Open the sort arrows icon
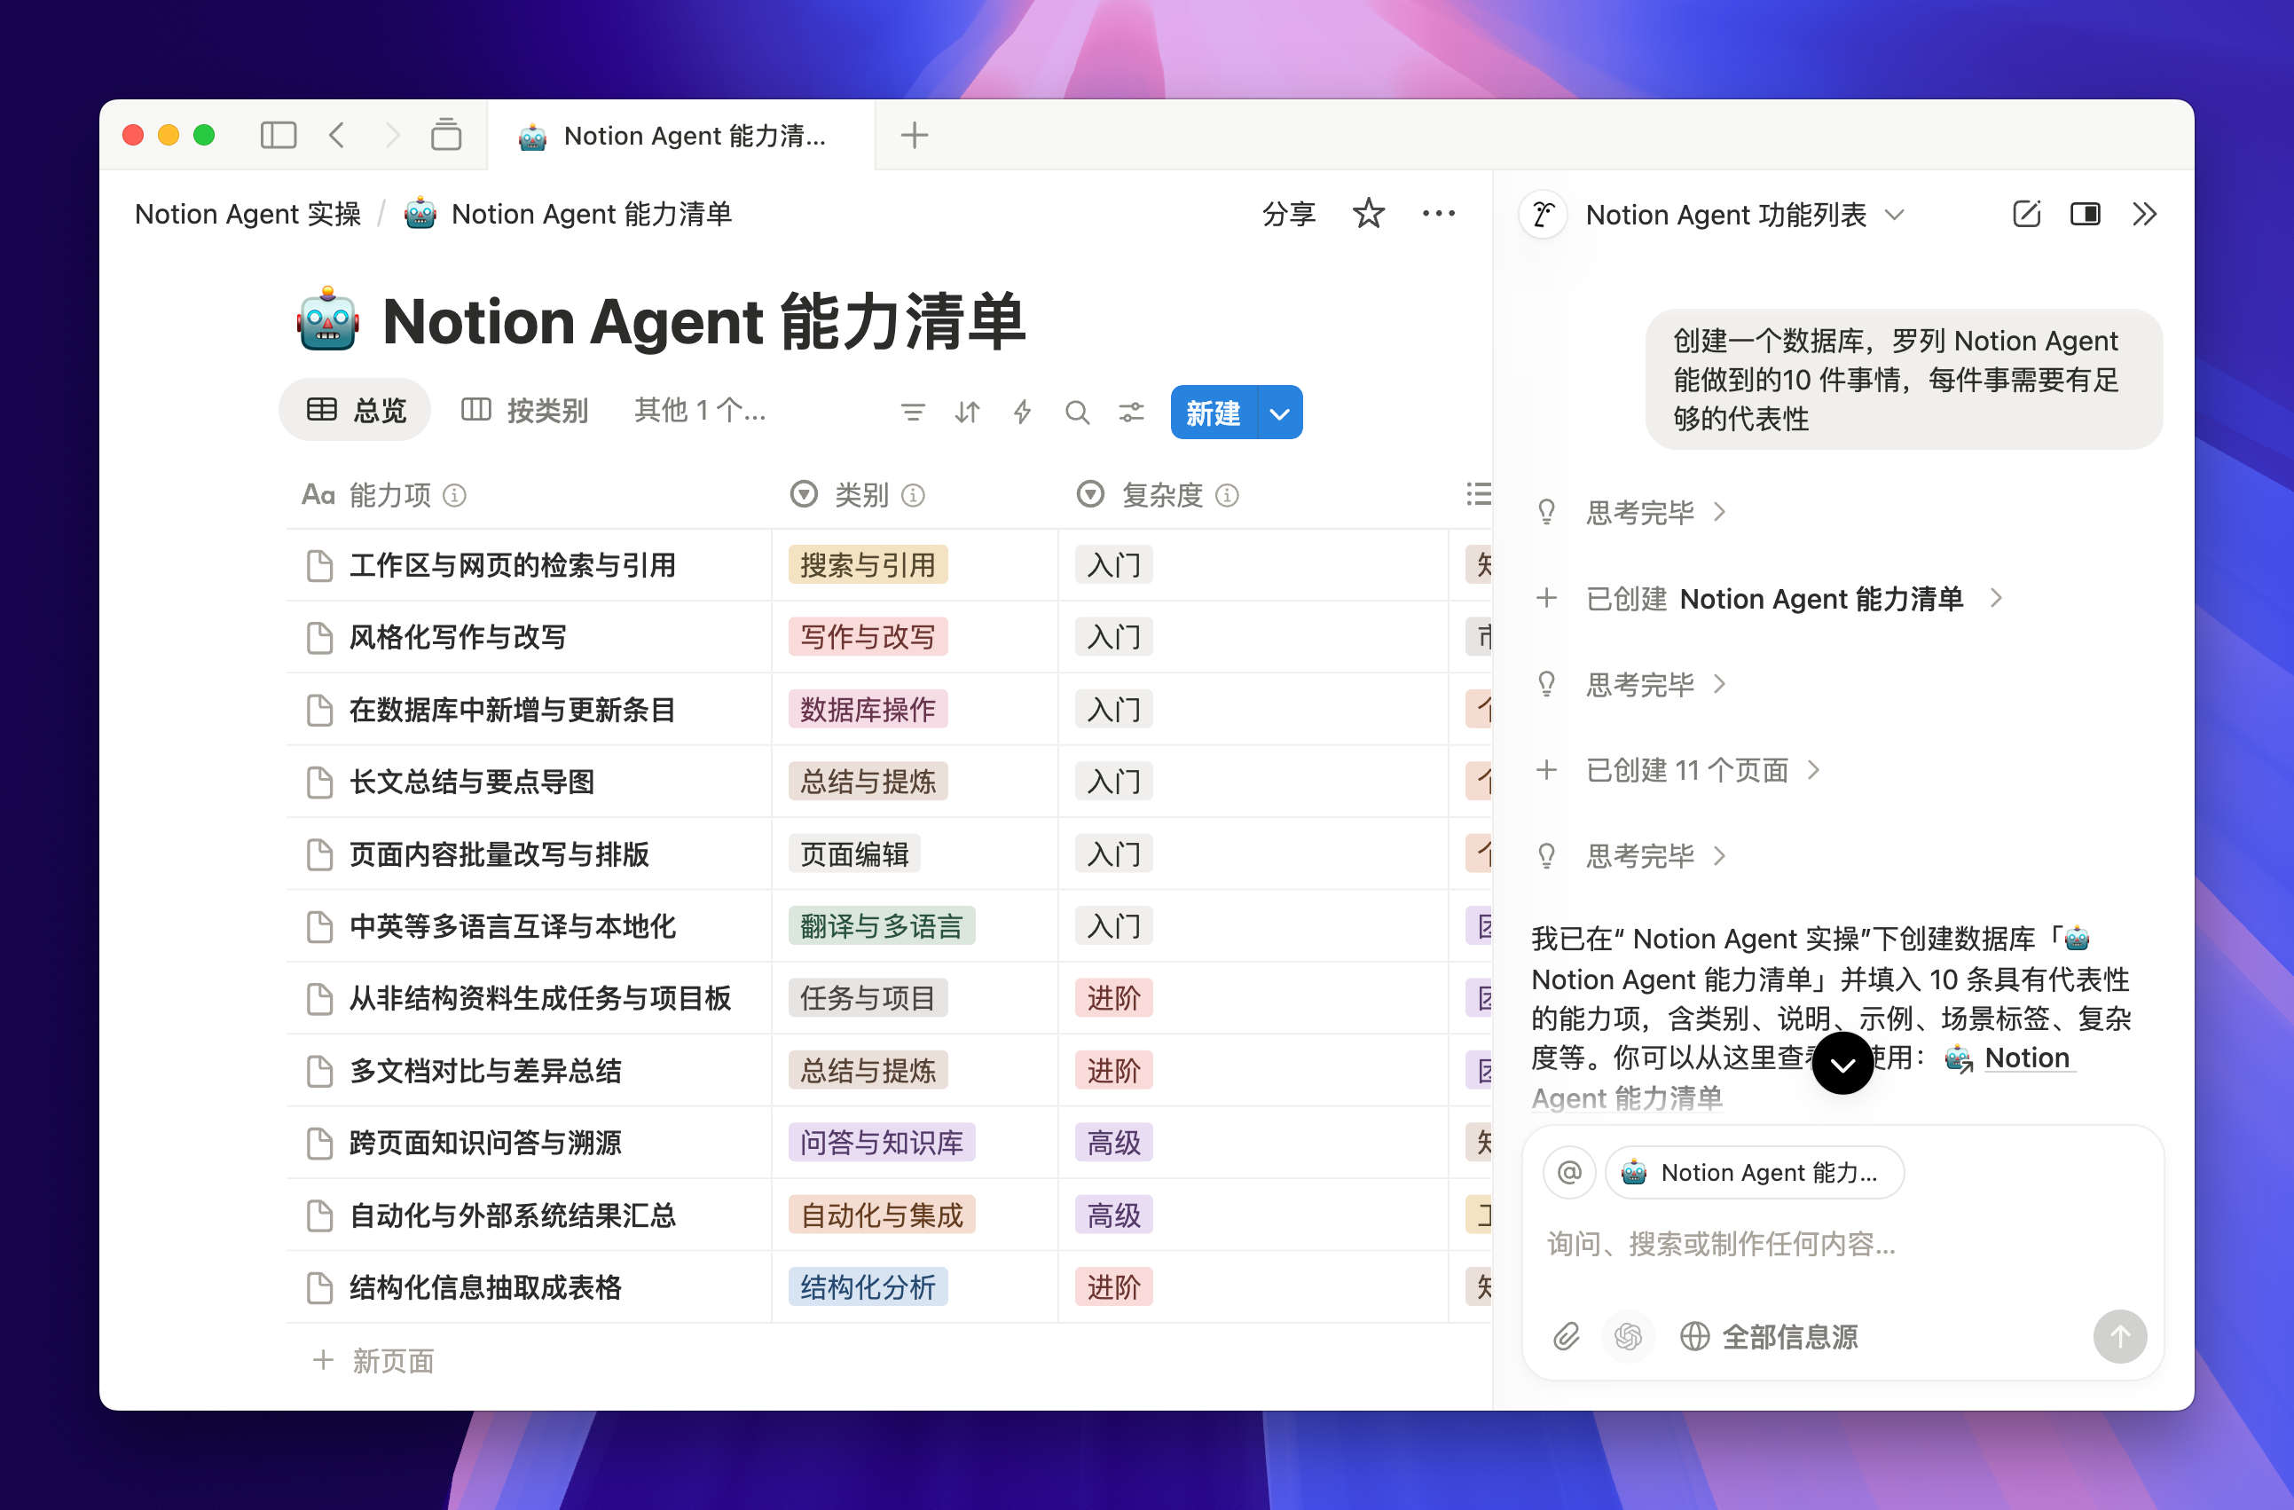 point(967,413)
